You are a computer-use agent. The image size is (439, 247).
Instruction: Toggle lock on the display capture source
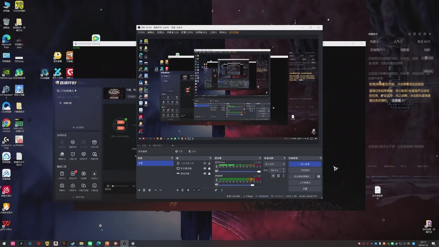(x=209, y=169)
